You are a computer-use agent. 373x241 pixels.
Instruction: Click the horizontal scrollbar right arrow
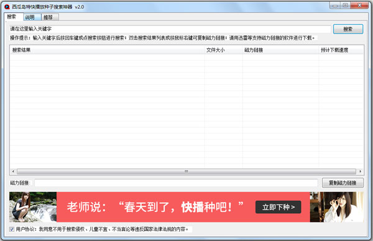click(360, 171)
